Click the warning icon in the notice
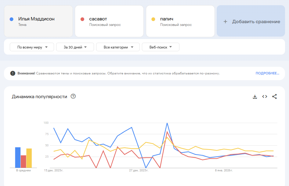Viewport: 289px width, 186px height. (x=13, y=73)
